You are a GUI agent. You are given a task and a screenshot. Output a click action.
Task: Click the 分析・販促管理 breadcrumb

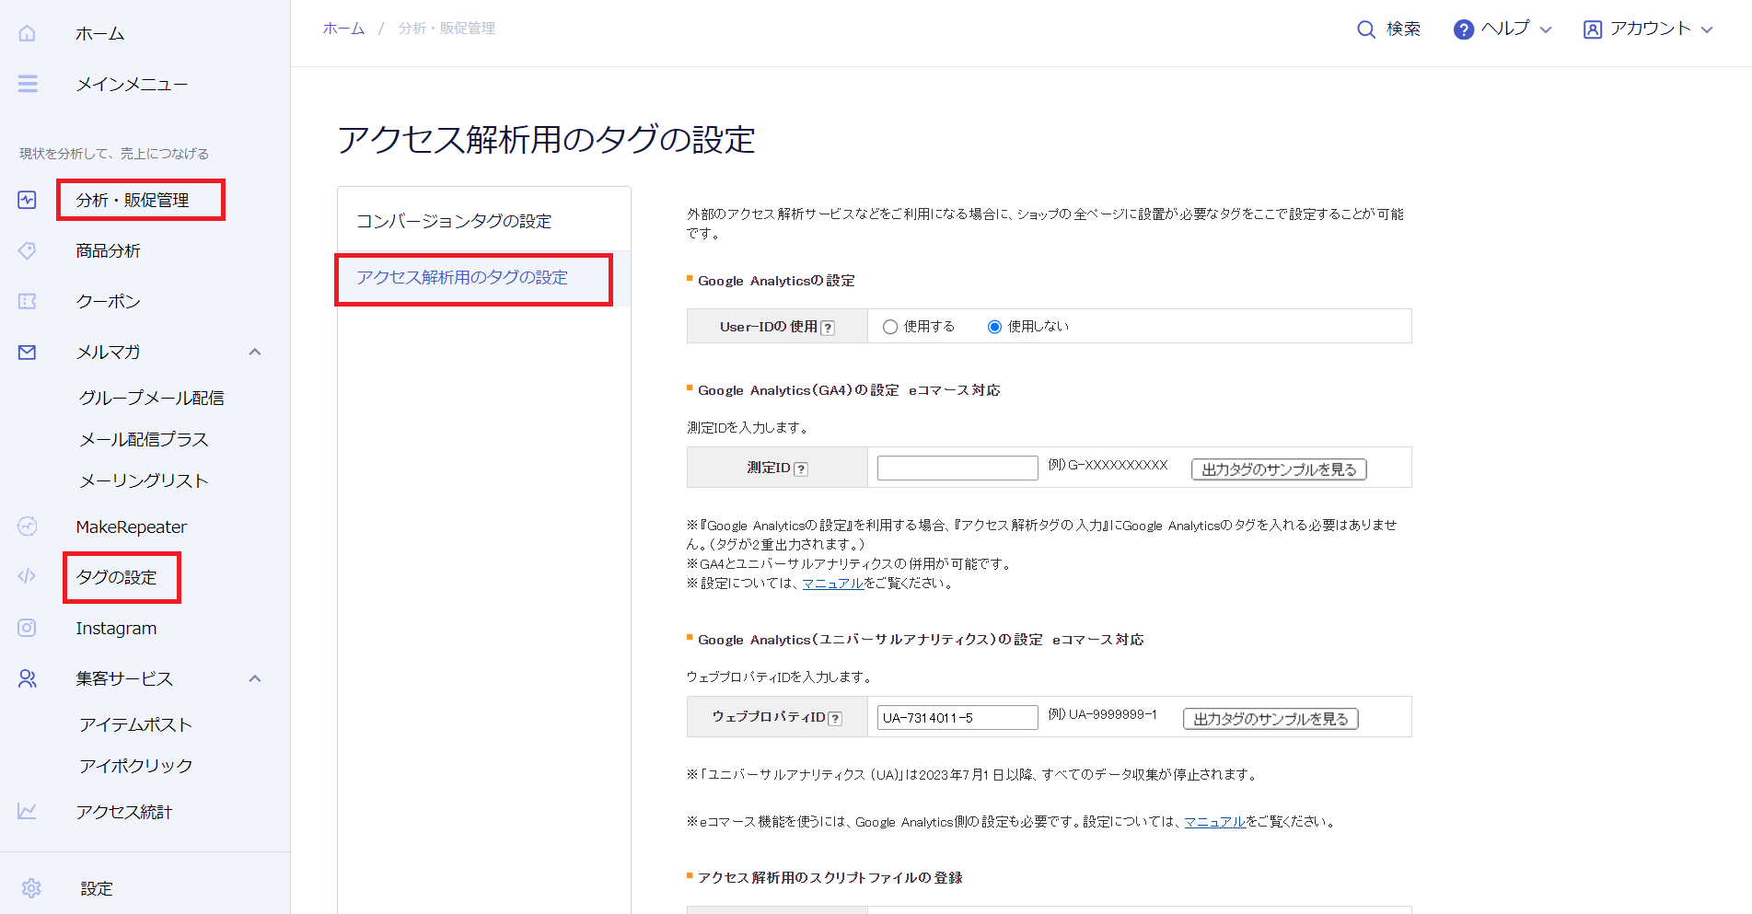(447, 29)
